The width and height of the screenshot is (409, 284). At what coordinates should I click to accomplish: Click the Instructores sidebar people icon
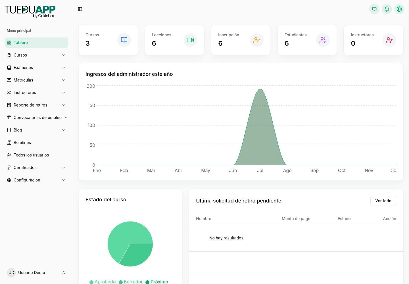point(9,93)
